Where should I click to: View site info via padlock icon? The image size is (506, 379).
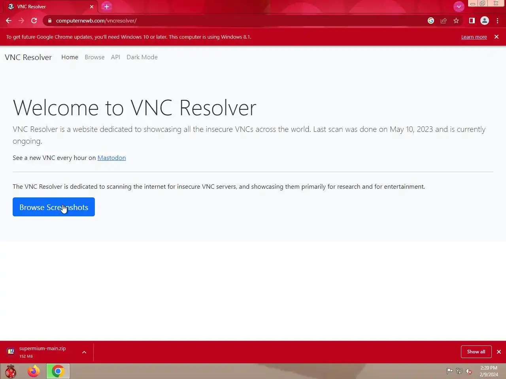click(x=49, y=21)
